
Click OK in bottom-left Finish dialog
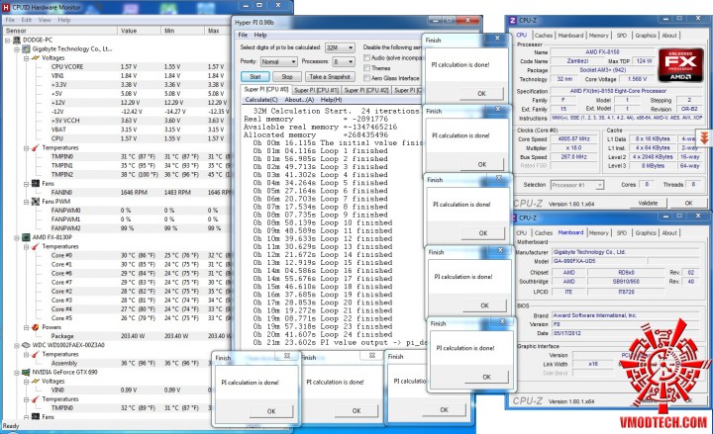[x=271, y=411]
